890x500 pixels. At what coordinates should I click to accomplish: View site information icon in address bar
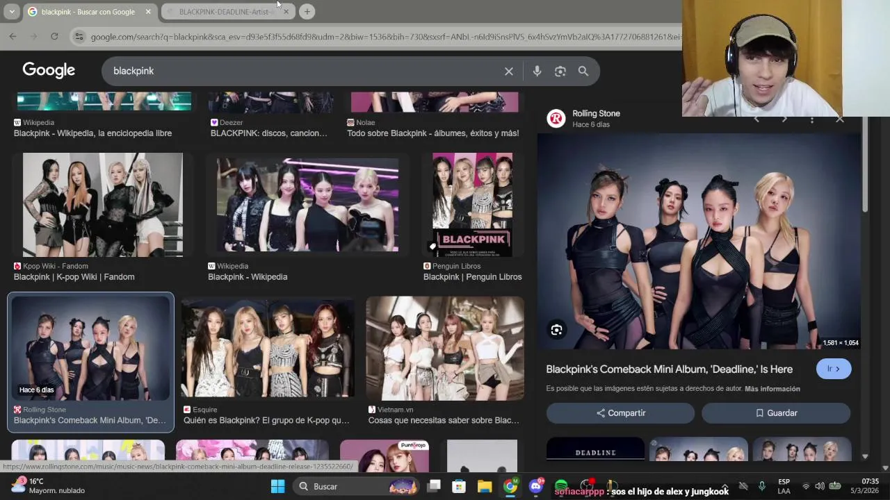79,36
